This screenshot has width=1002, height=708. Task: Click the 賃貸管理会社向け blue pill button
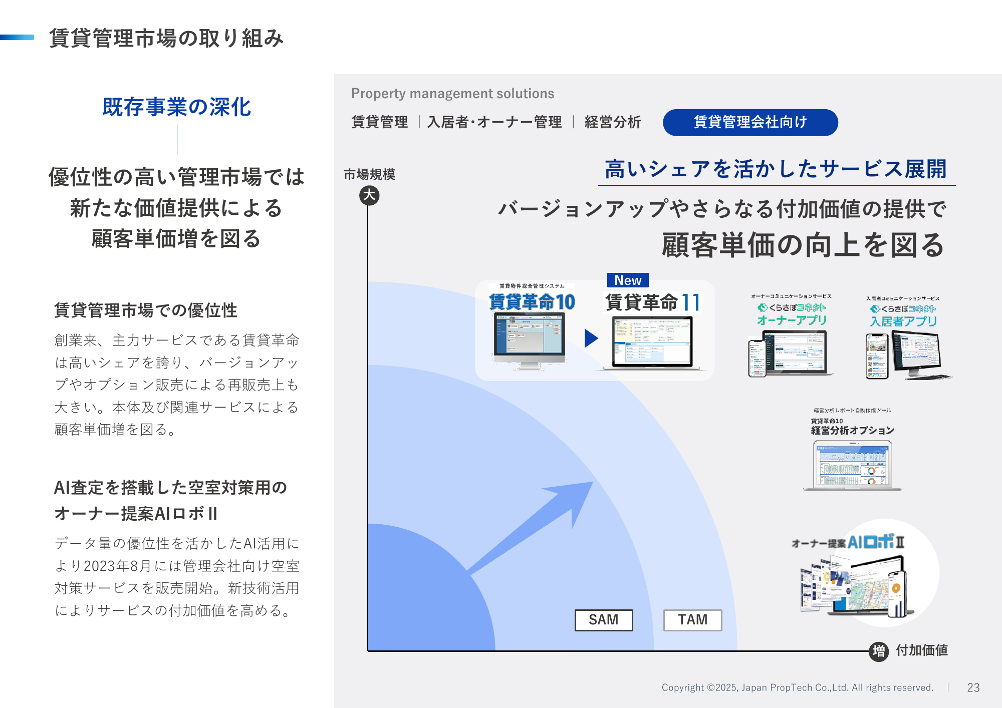750,122
